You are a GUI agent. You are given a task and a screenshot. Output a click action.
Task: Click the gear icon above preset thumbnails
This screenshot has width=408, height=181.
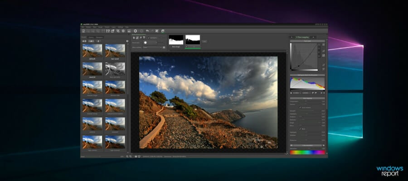(x=127, y=41)
